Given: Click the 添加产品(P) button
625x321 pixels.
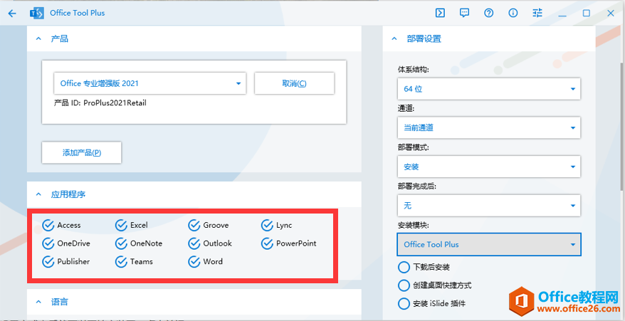Looking at the screenshot, I should [82, 153].
